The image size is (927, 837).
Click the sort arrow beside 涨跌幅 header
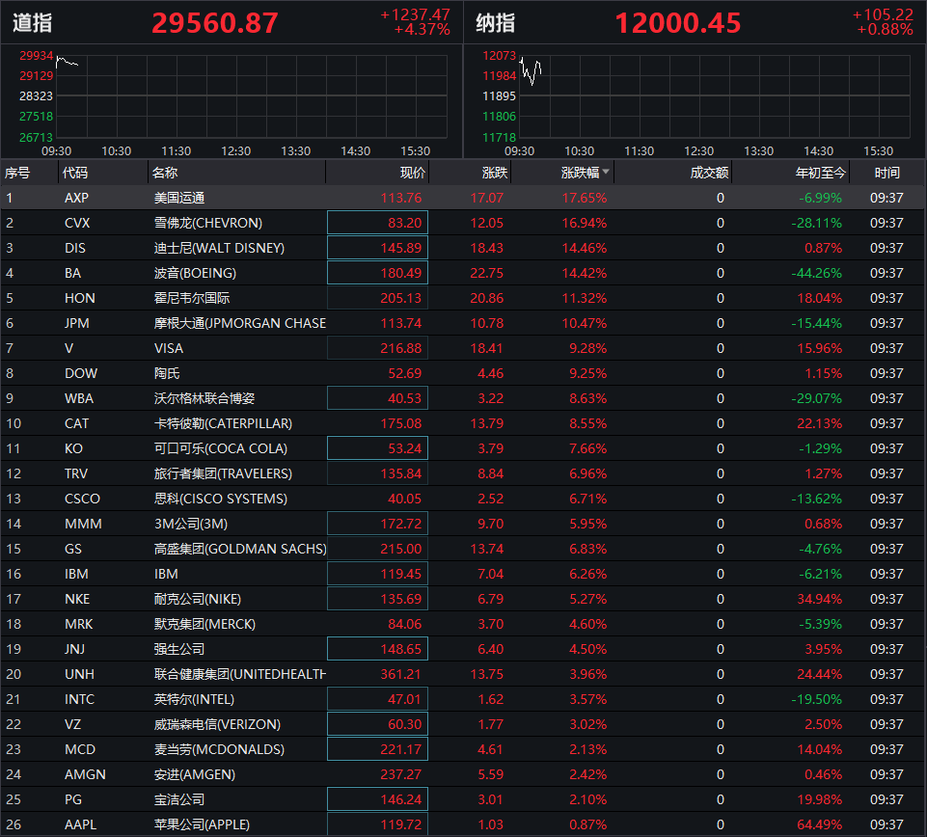coord(606,172)
